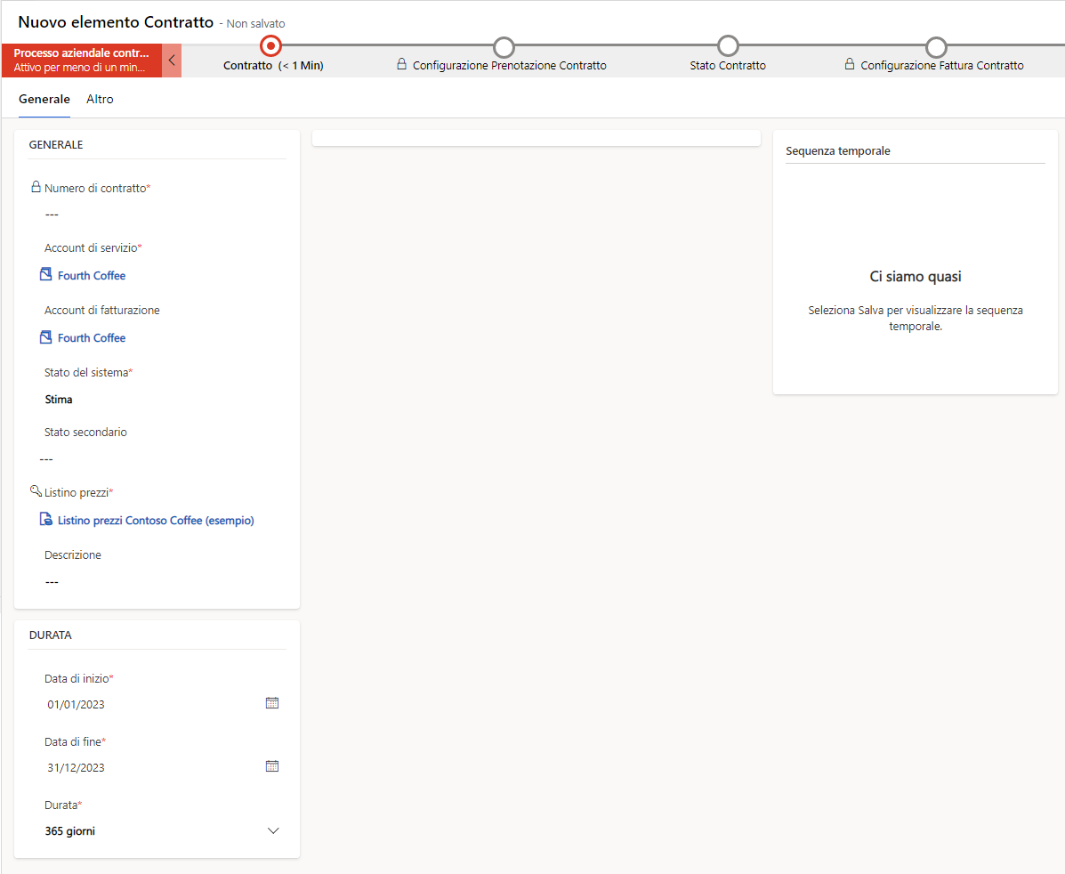Viewport: 1065px width, 874px height.
Task: Switch to the Altro tab
Action: coord(100,99)
